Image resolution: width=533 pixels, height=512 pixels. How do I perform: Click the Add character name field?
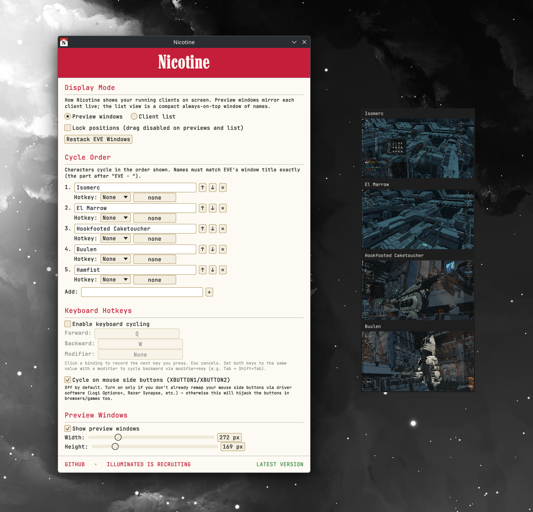pyautogui.click(x=142, y=292)
